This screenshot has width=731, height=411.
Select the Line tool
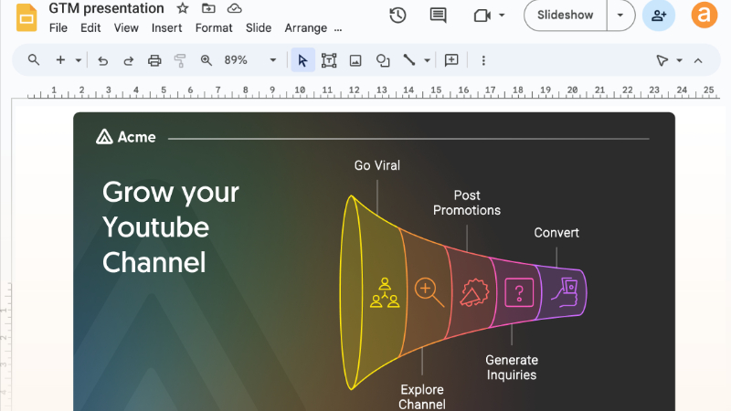tap(408, 60)
